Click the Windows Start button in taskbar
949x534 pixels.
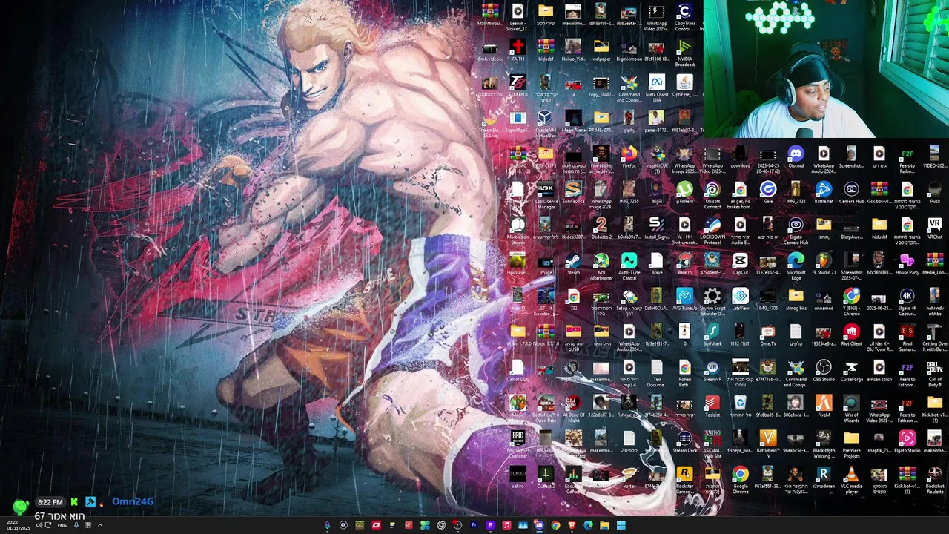(621, 525)
